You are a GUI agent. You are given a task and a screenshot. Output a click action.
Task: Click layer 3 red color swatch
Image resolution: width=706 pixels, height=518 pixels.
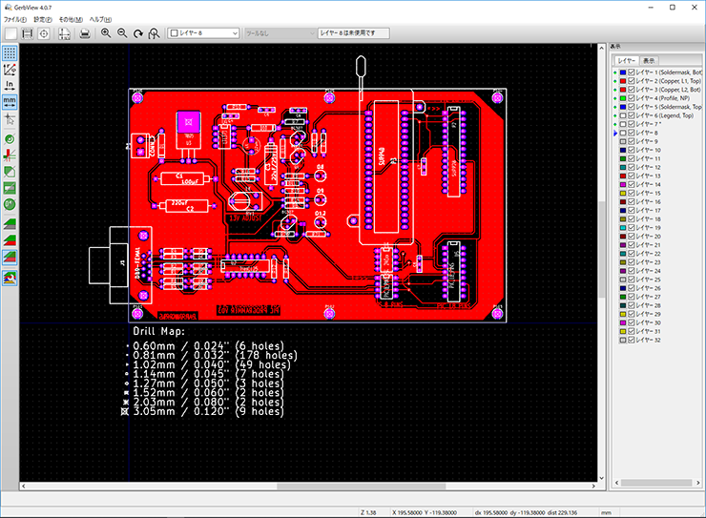621,90
